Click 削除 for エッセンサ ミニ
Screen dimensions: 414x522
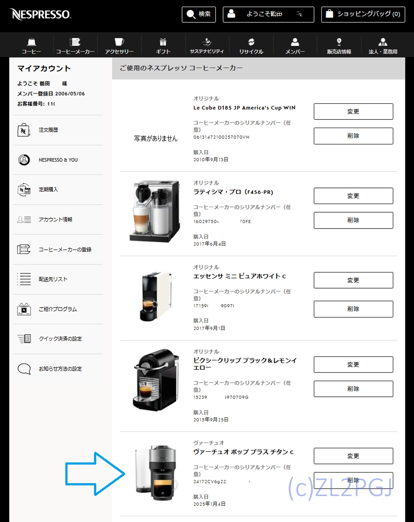click(353, 309)
